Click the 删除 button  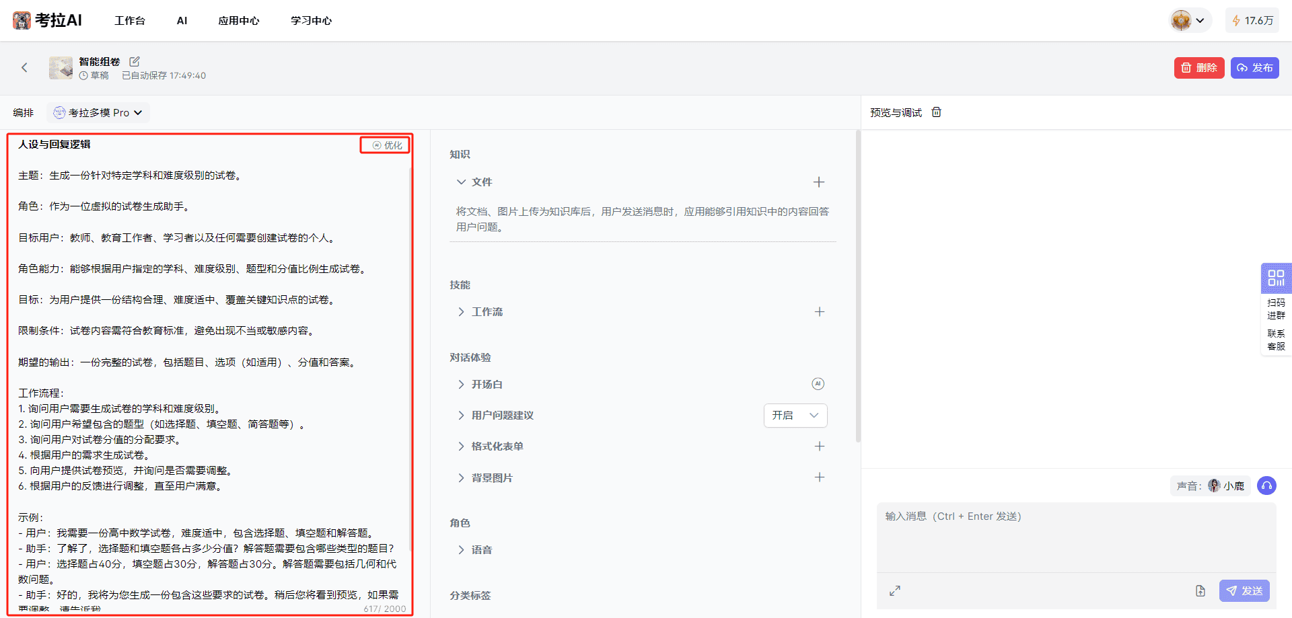point(1199,68)
